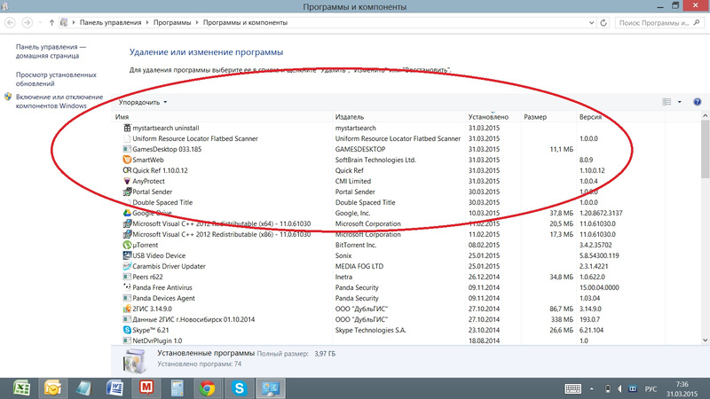This screenshot has width=710, height=399.
Task: Open Панель управления домашняя страница link
Action: pyautogui.click(x=51, y=51)
